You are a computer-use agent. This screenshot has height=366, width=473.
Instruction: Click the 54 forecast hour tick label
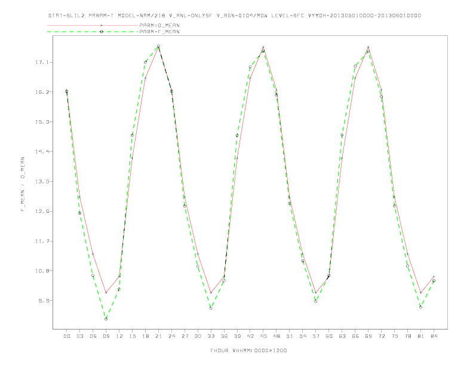pos(303,336)
